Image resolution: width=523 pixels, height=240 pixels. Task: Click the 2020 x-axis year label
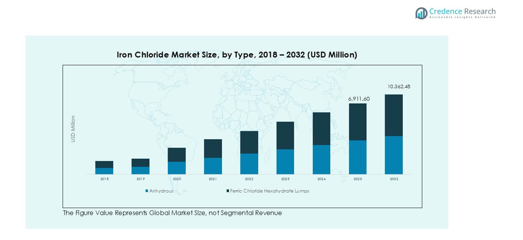(x=177, y=179)
